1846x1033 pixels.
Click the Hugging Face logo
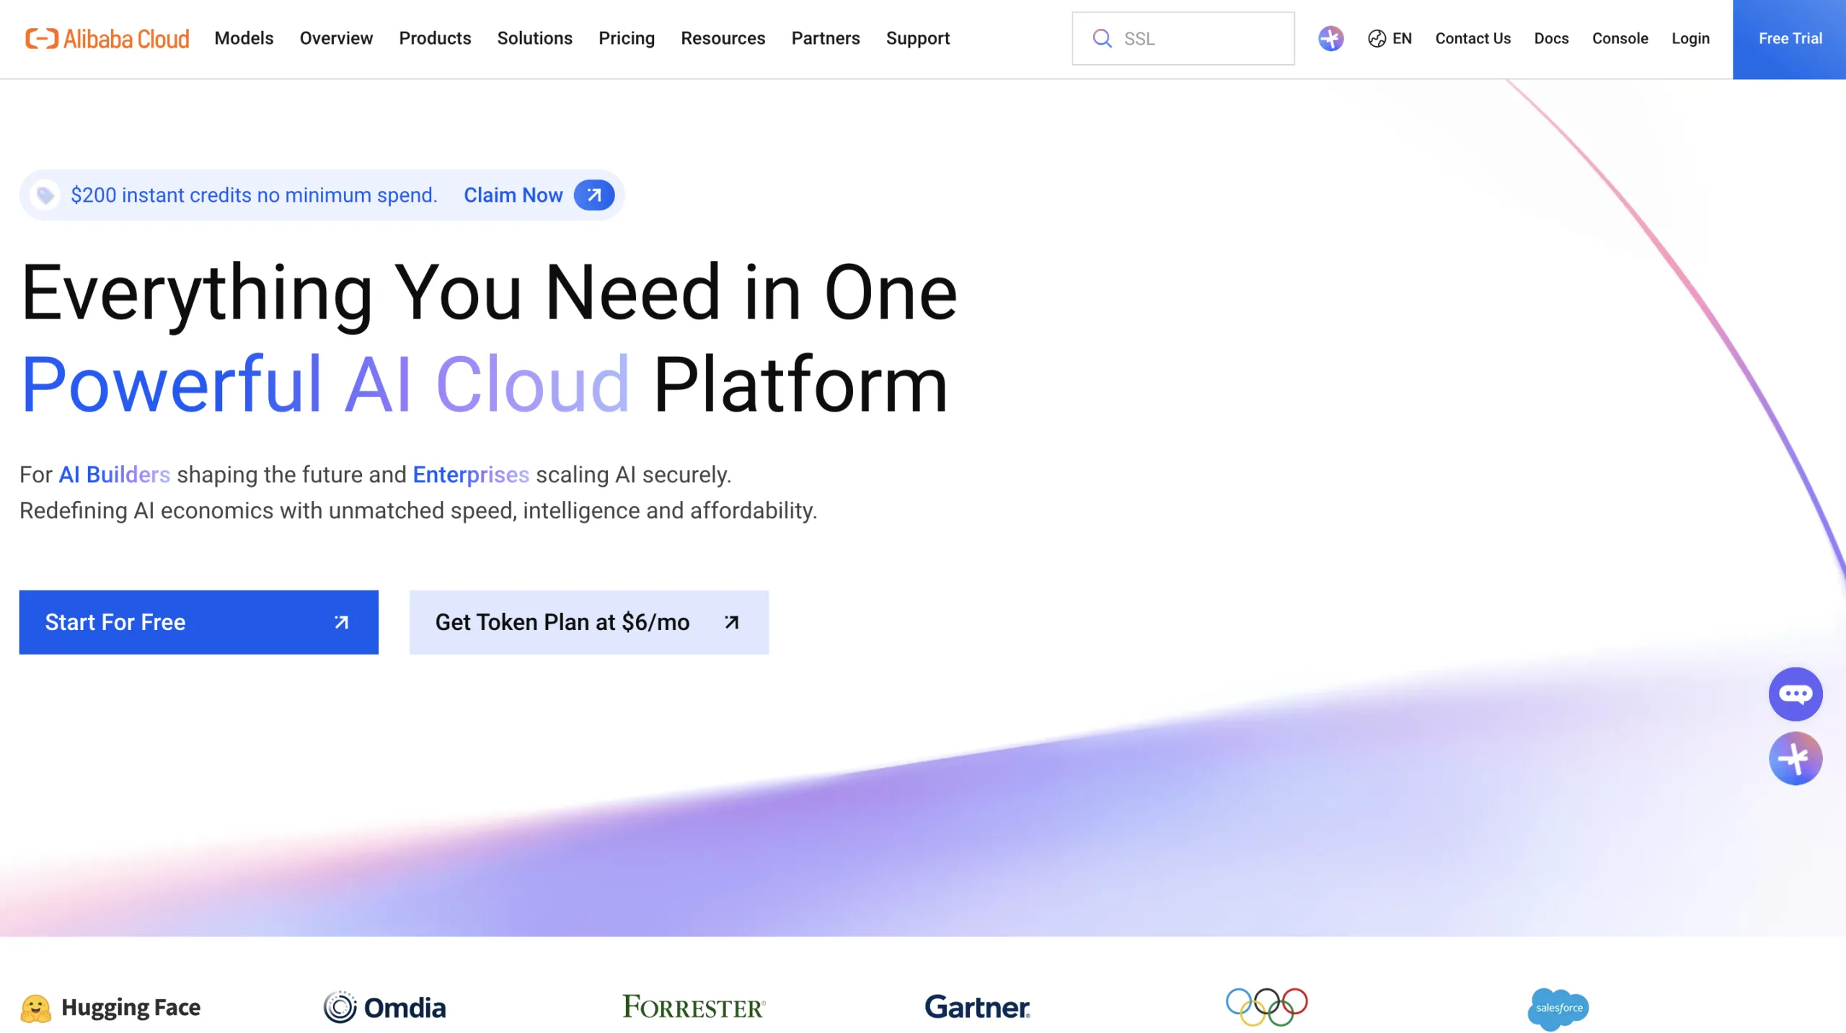click(110, 1007)
